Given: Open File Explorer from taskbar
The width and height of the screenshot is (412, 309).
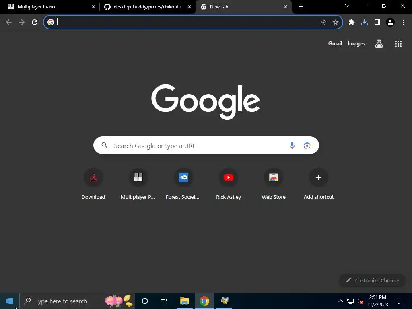Looking at the screenshot, I should pos(184,301).
